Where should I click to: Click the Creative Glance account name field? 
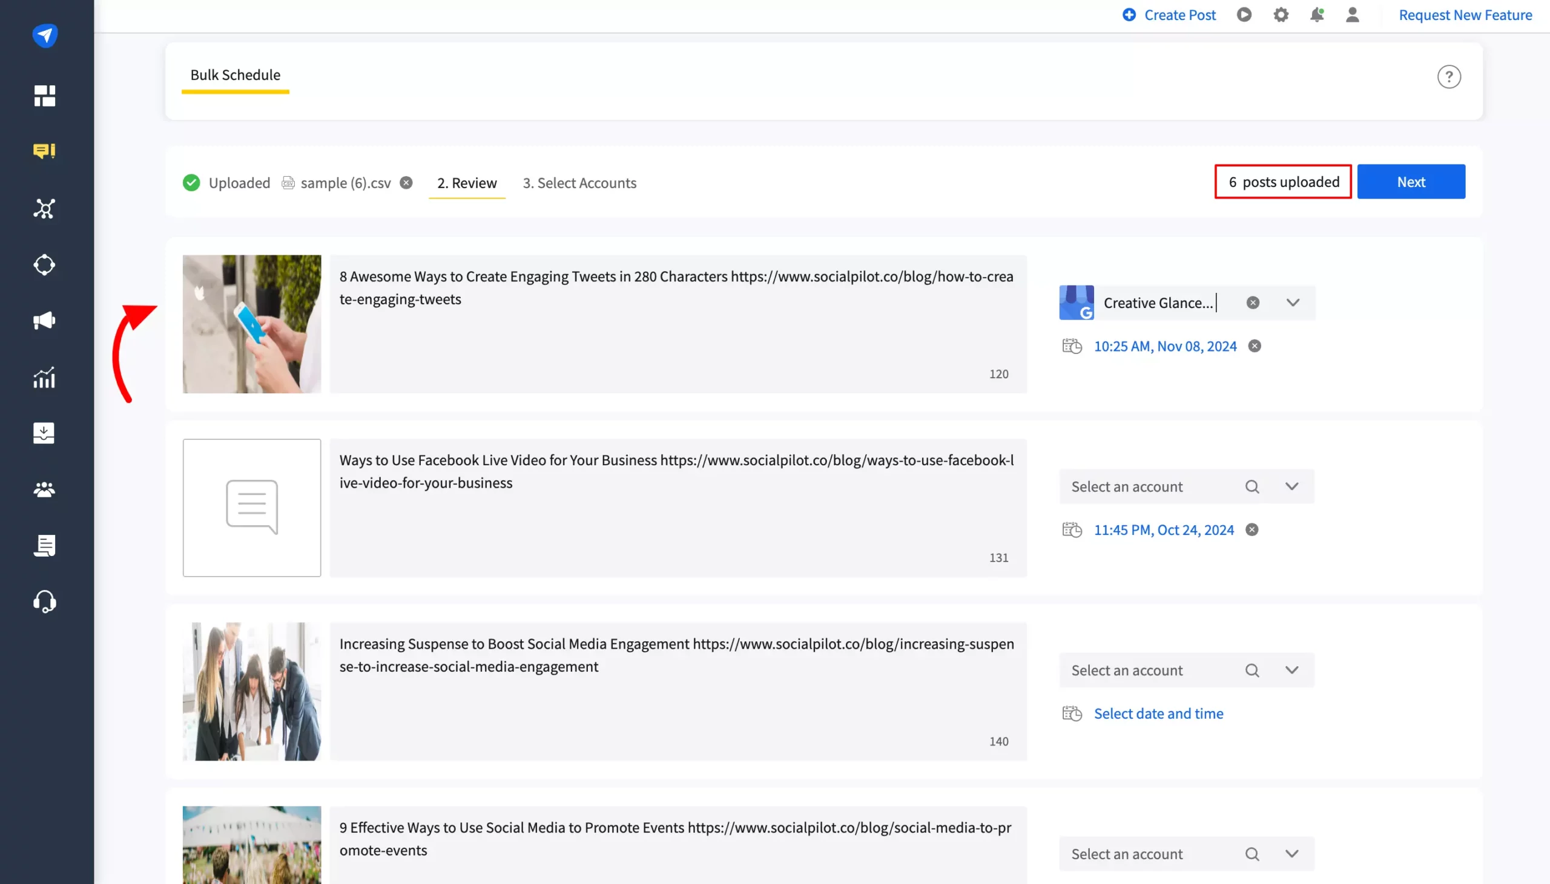tap(1159, 303)
